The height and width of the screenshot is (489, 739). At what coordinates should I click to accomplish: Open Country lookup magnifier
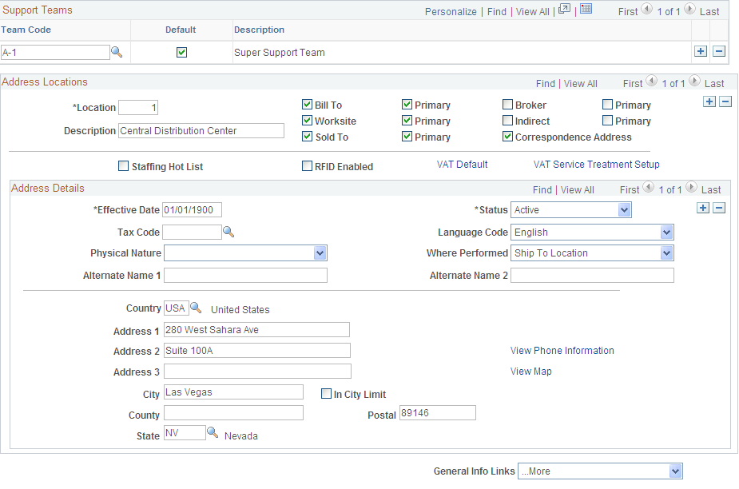tap(196, 308)
